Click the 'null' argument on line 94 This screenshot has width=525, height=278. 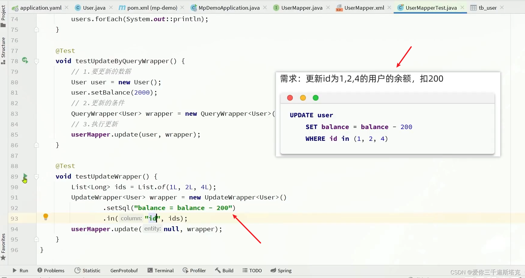pyautogui.click(x=171, y=229)
